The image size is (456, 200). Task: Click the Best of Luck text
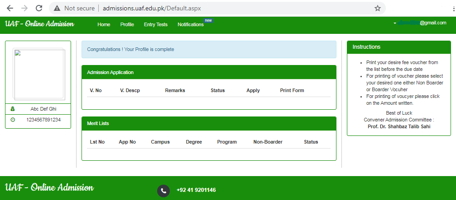coord(399,113)
